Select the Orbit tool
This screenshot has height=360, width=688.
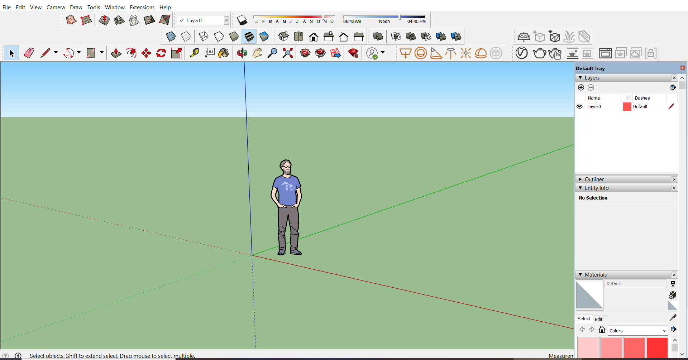242,53
